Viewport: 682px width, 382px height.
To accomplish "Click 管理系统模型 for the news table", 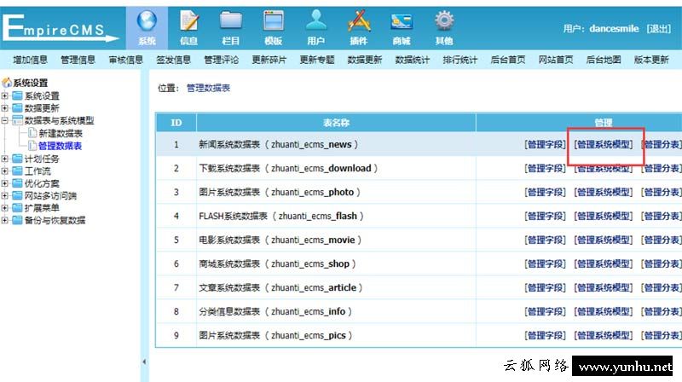I will pos(604,145).
